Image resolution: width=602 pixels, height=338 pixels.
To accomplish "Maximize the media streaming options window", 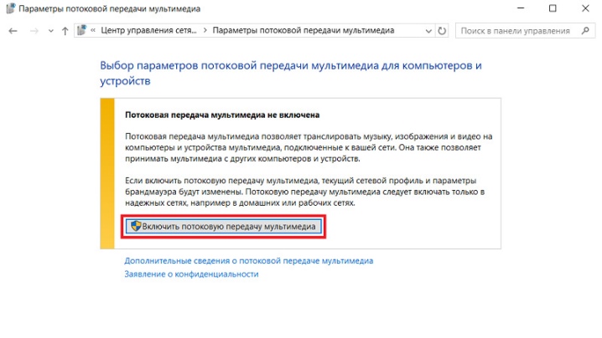I will coord(553,8).
